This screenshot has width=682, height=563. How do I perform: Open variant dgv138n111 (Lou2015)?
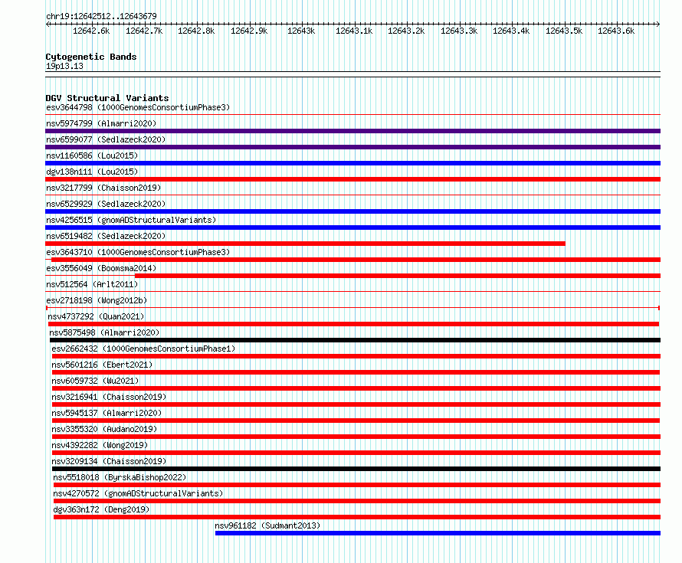point(92,172)
